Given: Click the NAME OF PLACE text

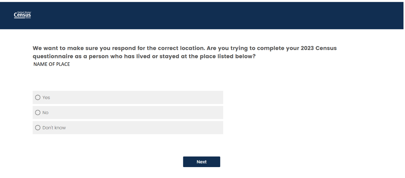Looking at the screenshot, I should click(x=51, y=65).
